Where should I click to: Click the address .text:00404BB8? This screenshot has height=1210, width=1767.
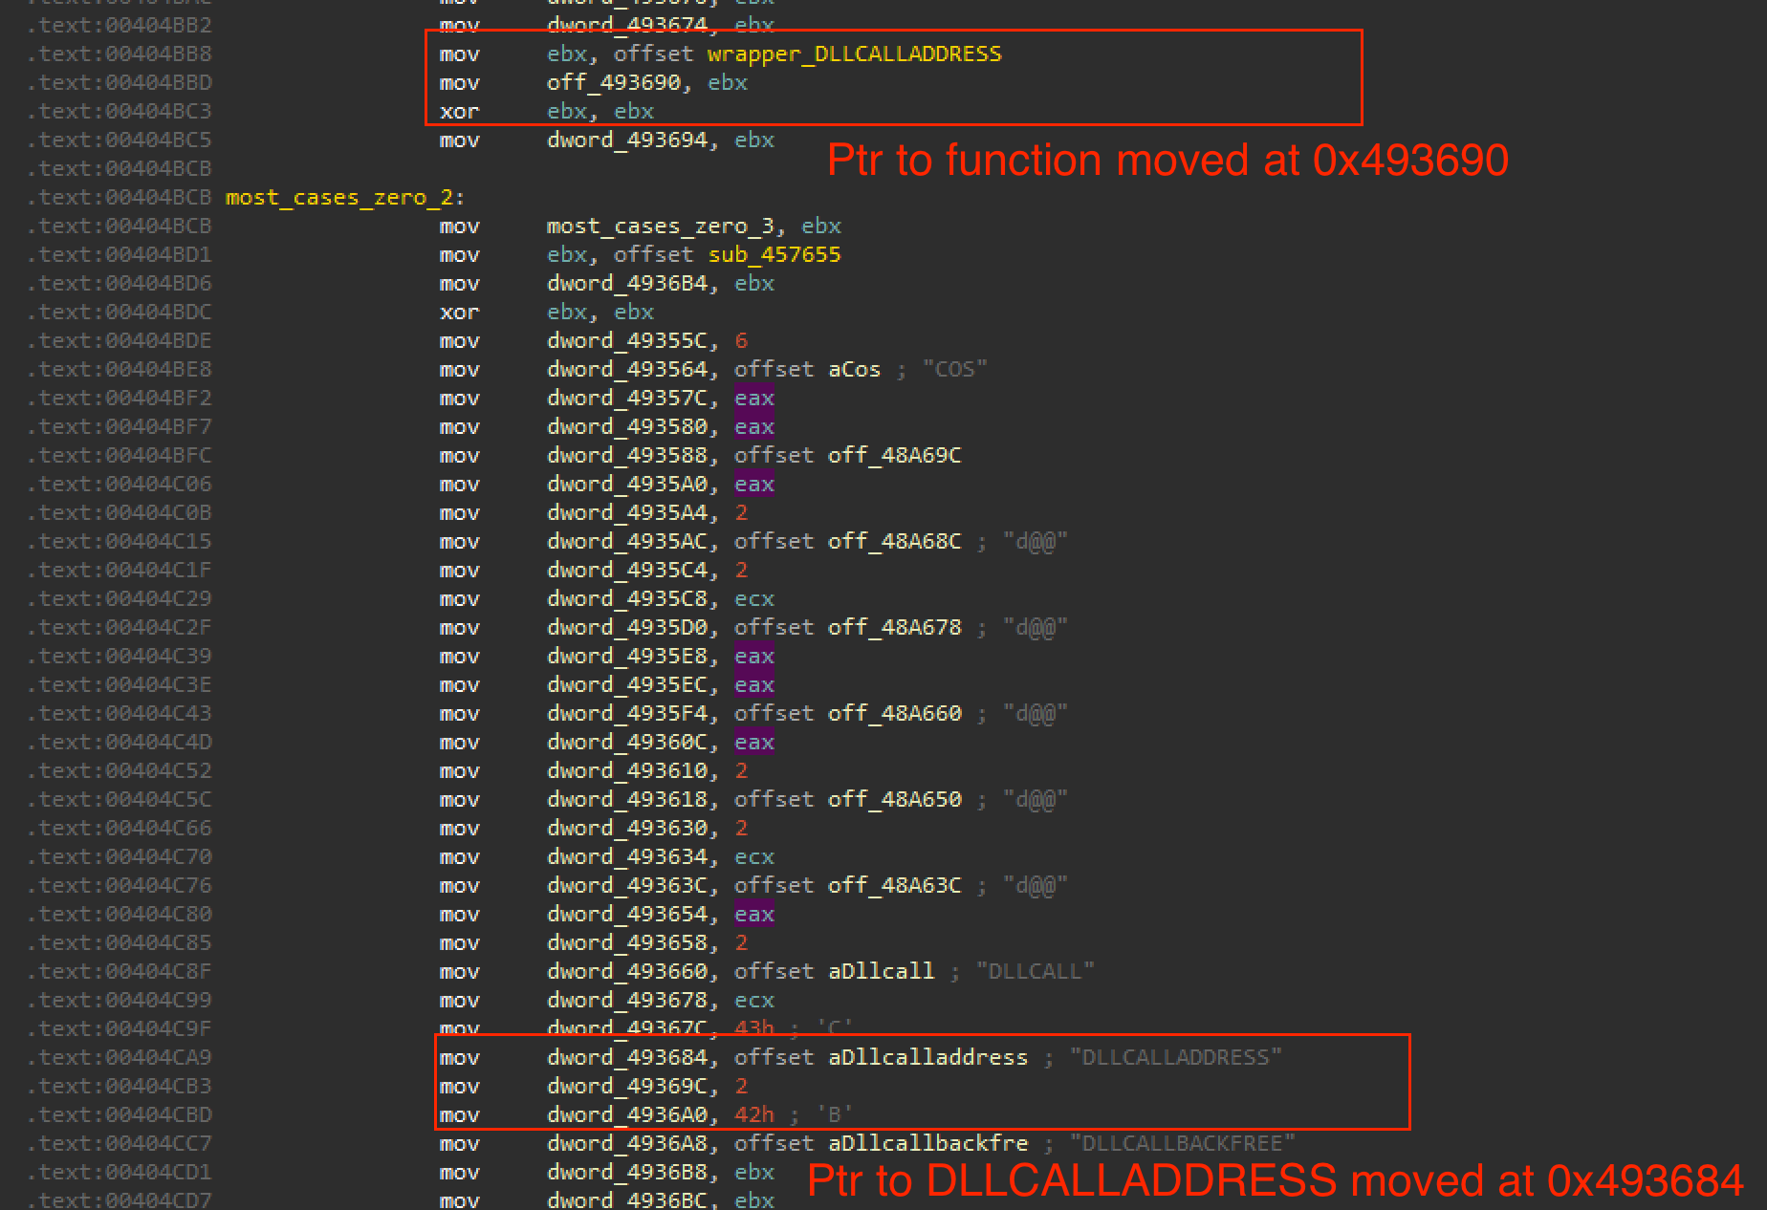point(120,54)
